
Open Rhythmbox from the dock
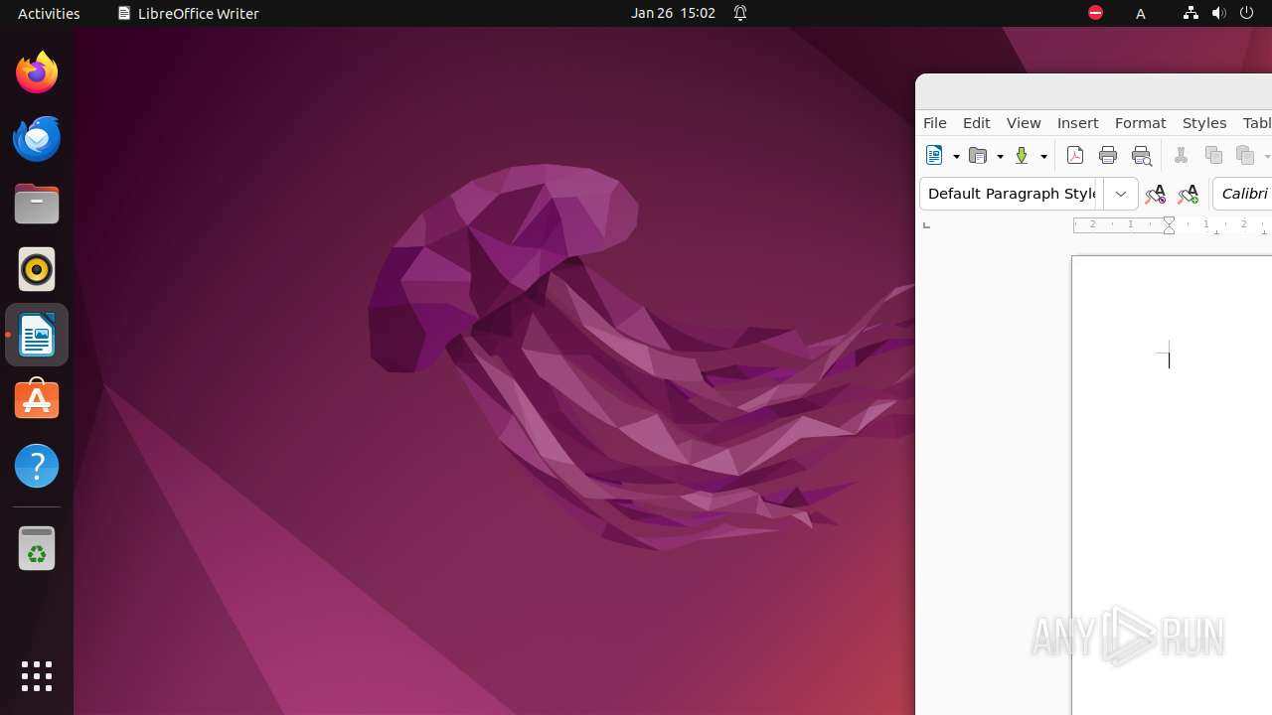coord(37,269)
